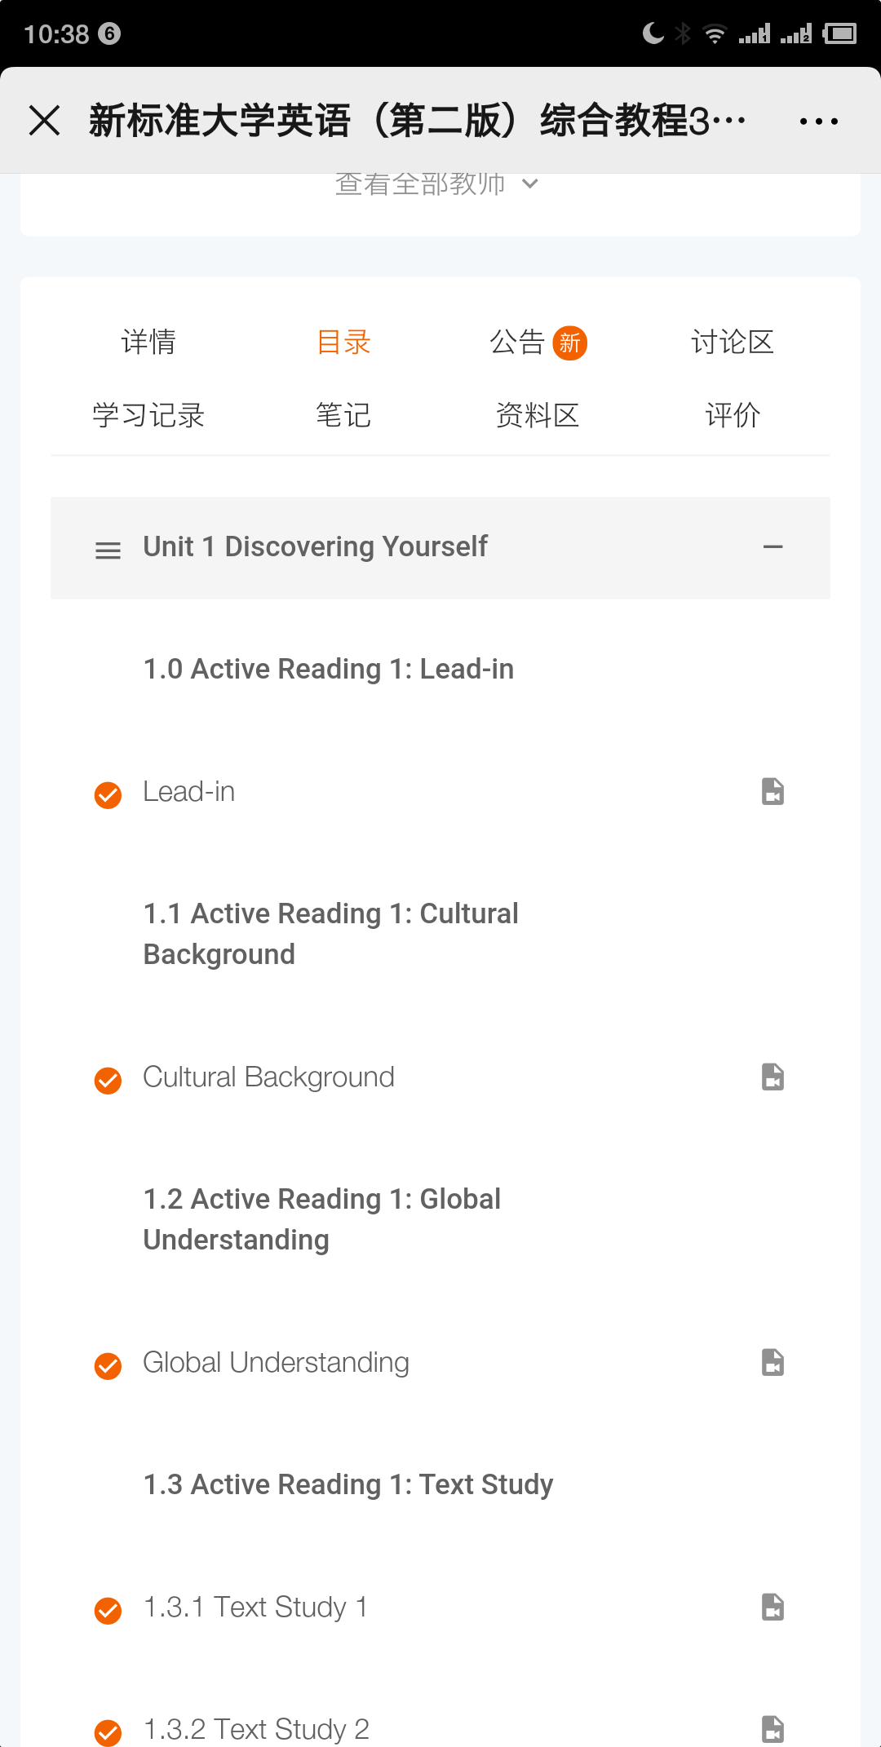Viewport: 881px width, 1747px height.
Task: Open the 讨论区 discussion tab
Action: [732, 342]
